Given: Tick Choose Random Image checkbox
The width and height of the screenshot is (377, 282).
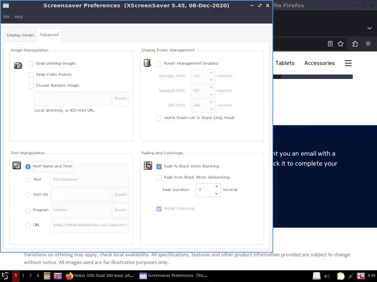Looking at the screenshot, I should [x=31, y=86].
